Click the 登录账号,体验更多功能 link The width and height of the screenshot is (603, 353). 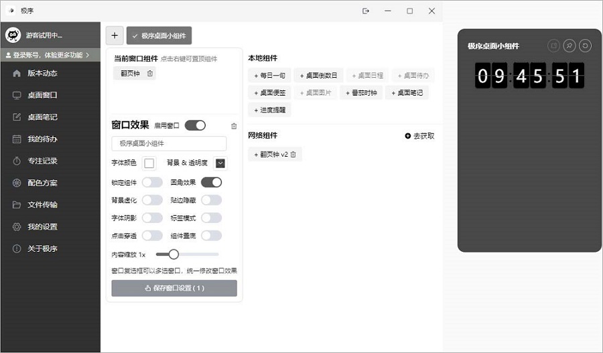click(x=48, y=55)
